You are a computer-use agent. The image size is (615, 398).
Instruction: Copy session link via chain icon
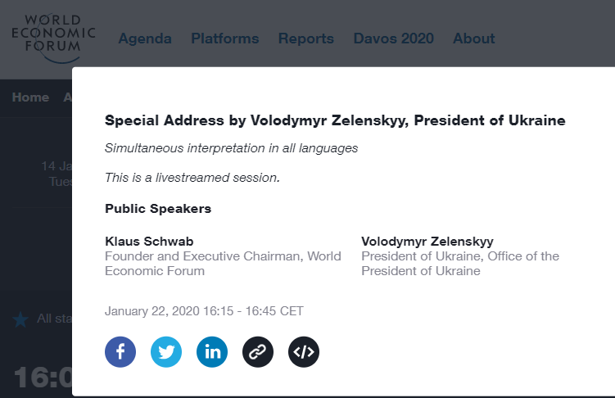coord(258,352)
